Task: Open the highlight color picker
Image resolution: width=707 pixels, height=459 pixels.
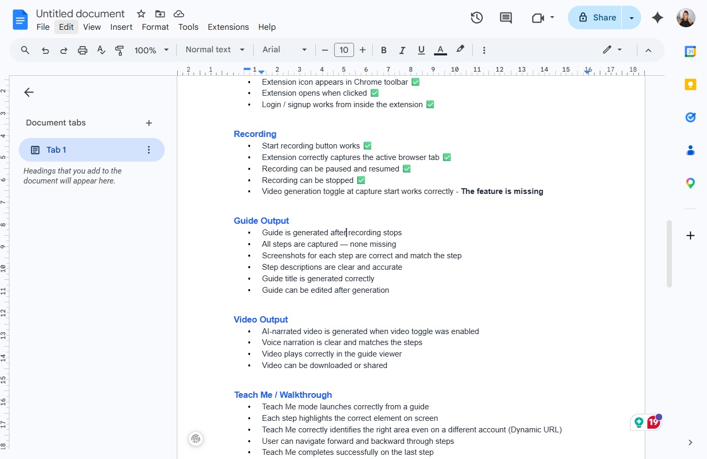Action: 460,50
